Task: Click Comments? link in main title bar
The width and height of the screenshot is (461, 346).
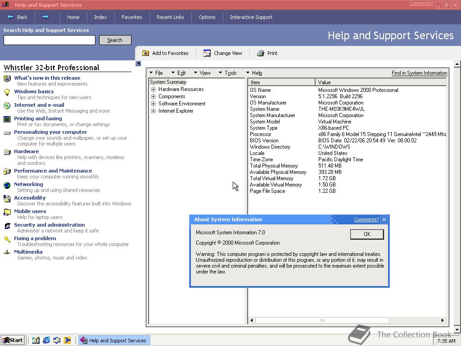Action: coord(421,4)
